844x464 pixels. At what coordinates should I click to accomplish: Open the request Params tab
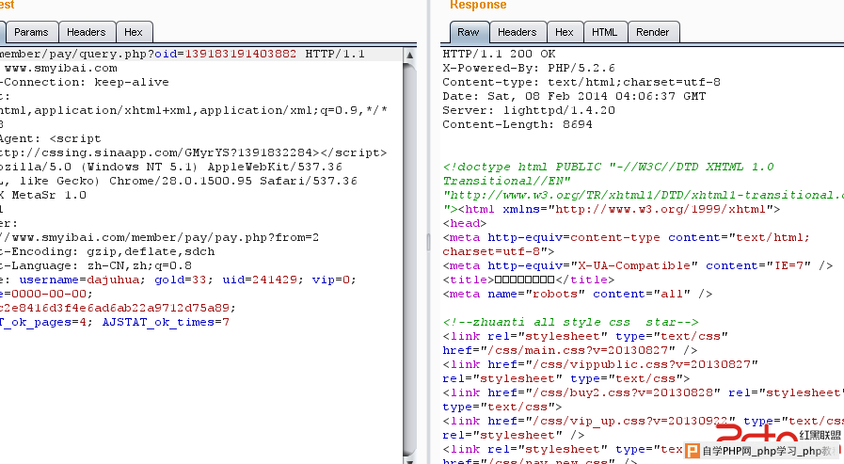(31, 32)
